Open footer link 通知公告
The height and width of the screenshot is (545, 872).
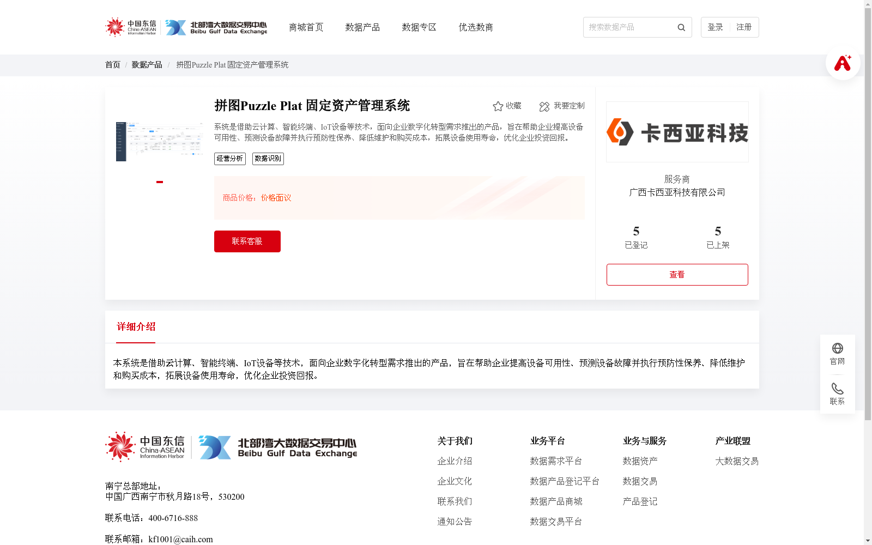pyautogui.click(x=455, y=522)
